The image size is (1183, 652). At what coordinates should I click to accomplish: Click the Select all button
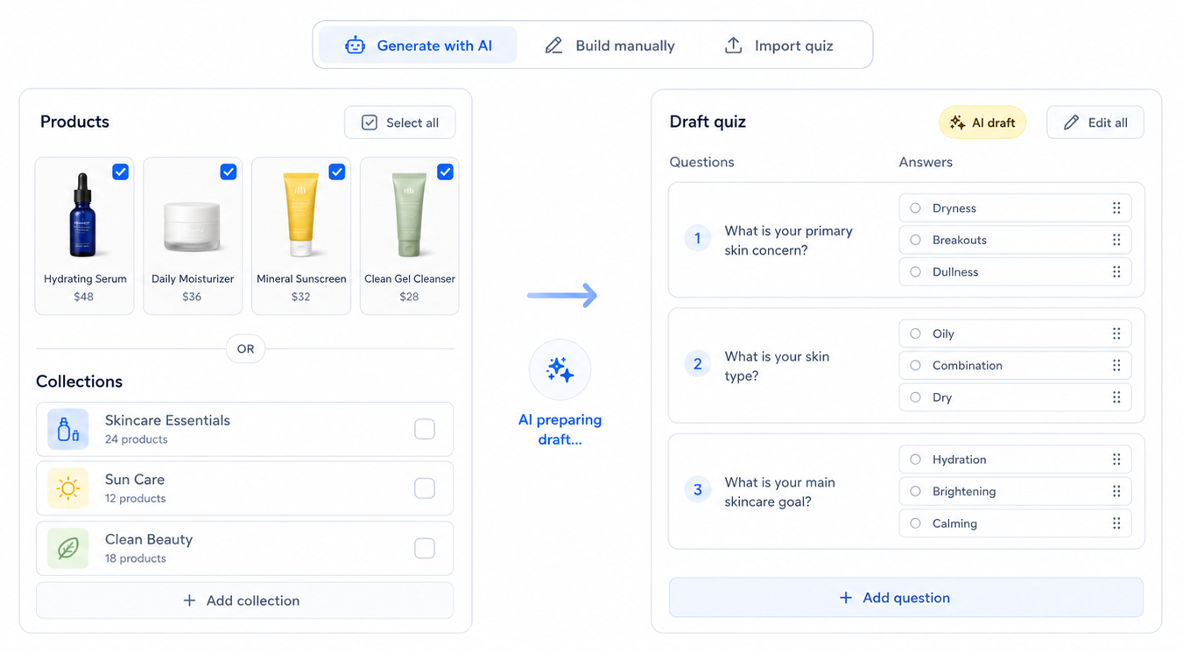click(400, 123)
